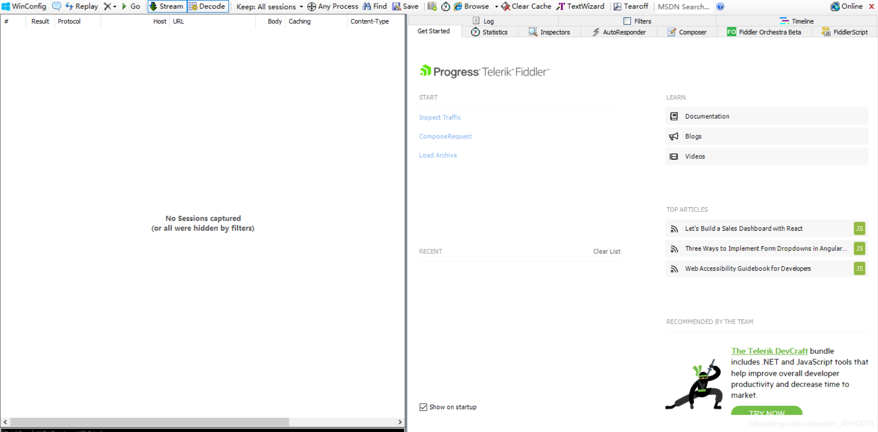Select the Get Started tab
878x432 pixels.
pos(434,31)
